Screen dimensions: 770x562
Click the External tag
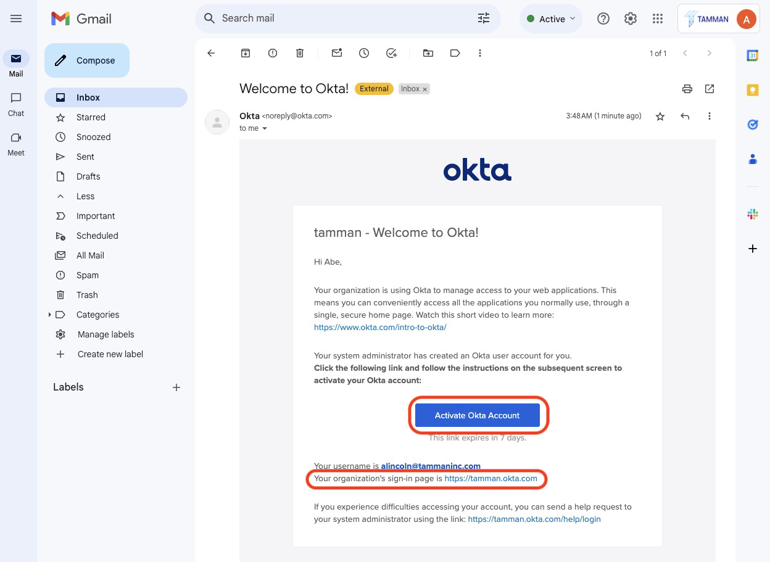374,89
